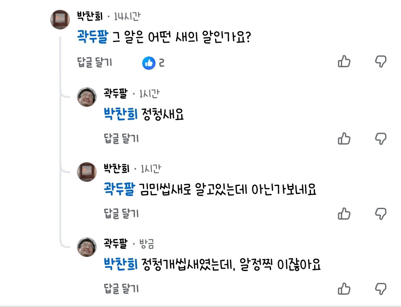
Task: Open 박찬희's profile picture on the top comment
Action: 60,20
